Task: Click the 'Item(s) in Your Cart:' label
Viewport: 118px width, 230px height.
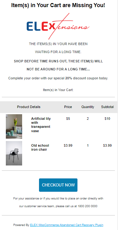Action: [58, 90]
